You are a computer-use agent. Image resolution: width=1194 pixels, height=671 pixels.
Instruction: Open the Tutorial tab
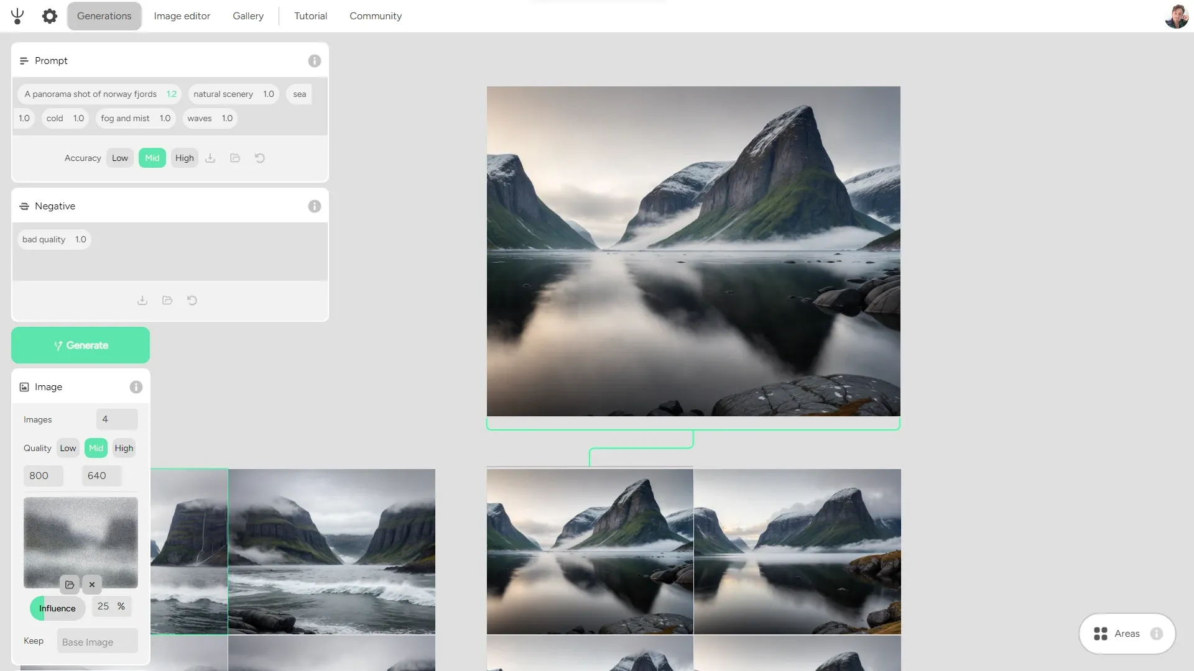coord(311,16)
